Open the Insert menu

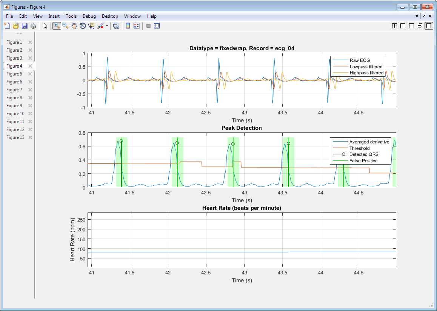(x=54, y=16)
